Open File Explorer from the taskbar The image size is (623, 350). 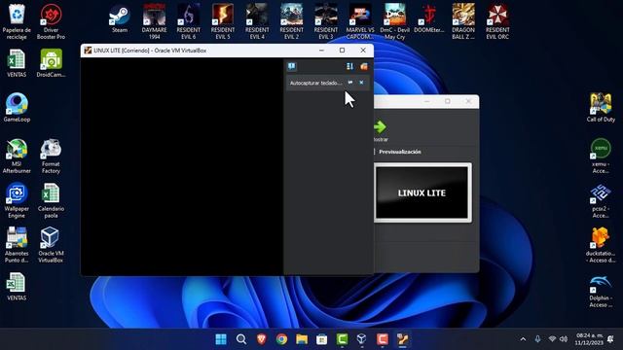(x=302, y=339)
